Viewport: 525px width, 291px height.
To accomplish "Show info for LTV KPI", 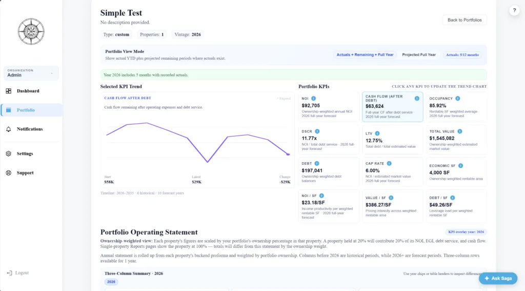I will [377, 133].
